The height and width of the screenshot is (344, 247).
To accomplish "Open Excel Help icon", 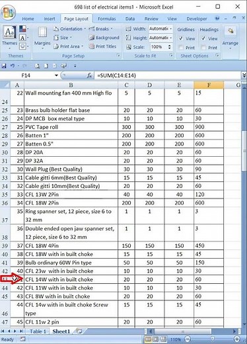I will [217, 19].
